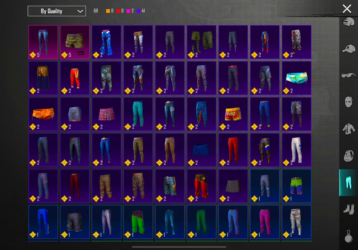Open the boots footwear category
Viewport: 358px width, 250px height.
(x=348, y=209)
